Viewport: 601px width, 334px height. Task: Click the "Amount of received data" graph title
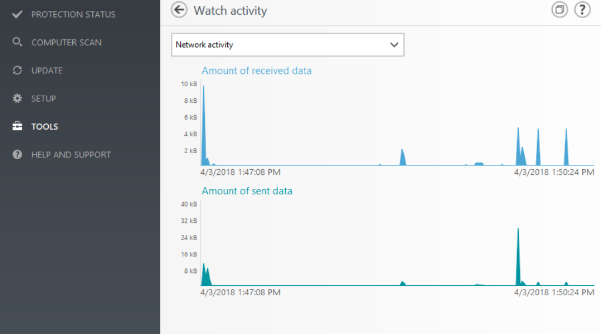tap(256, 71)
